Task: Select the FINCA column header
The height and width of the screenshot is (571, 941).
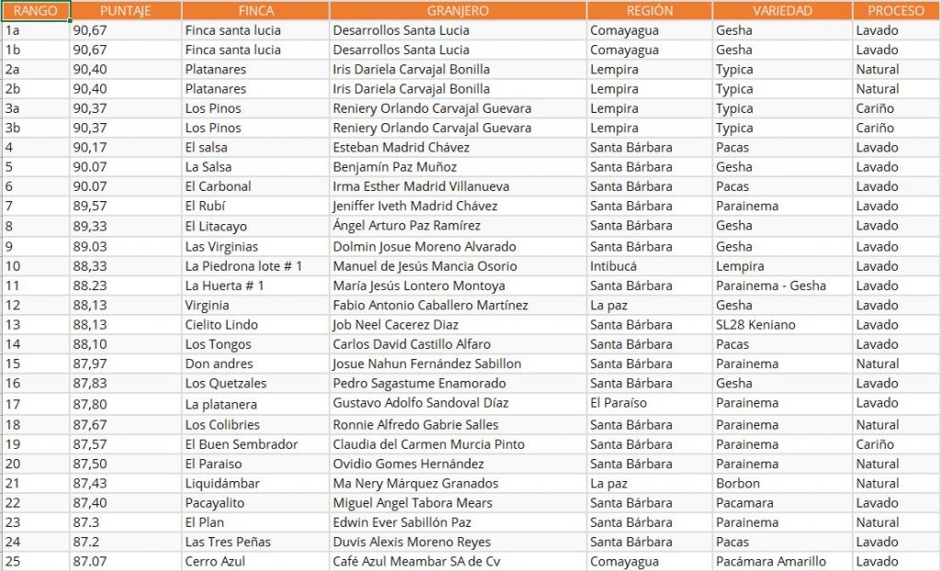Action: (255, 10)
